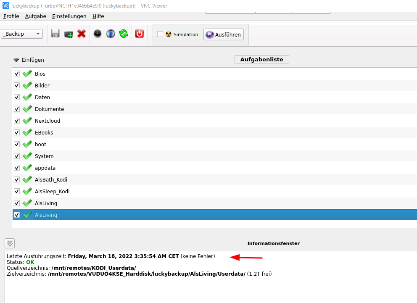
Task: Select the highlighted AlsLiving_ task row
Action: pos(215,215)
